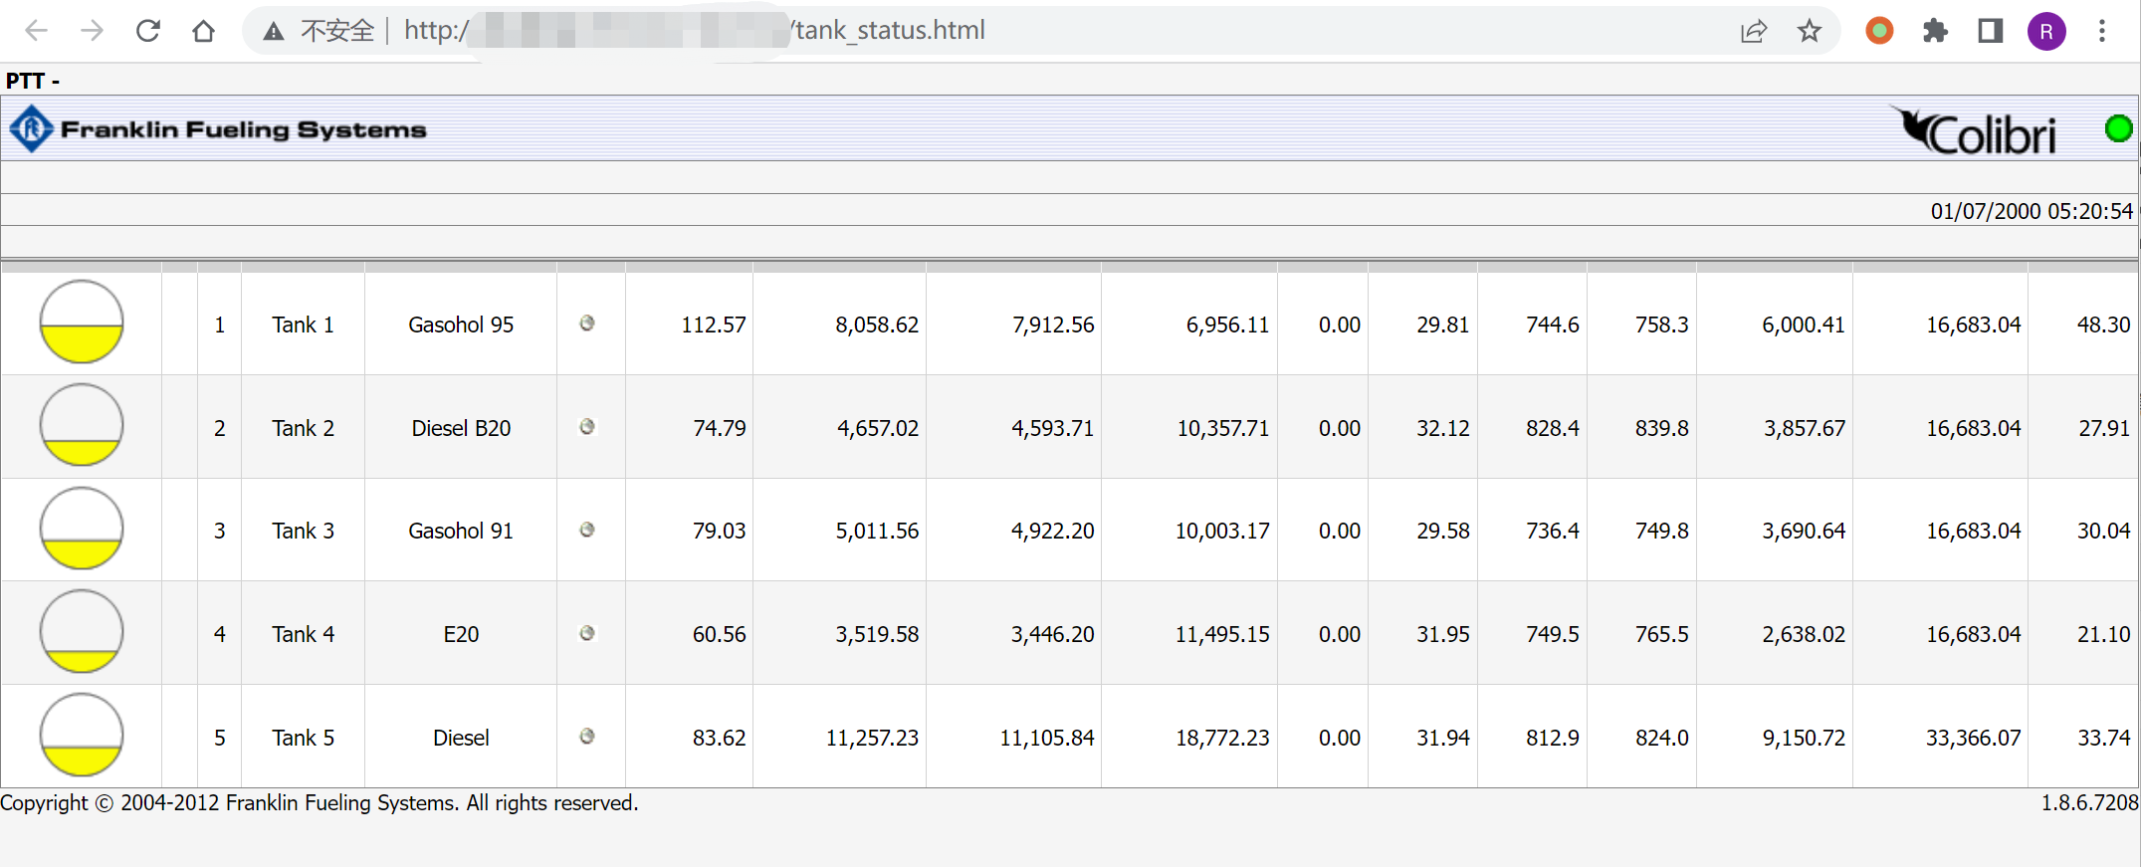Open the Chrome three-dot menu
Screen dimensions: 2141x867
tap(2101, 31)
